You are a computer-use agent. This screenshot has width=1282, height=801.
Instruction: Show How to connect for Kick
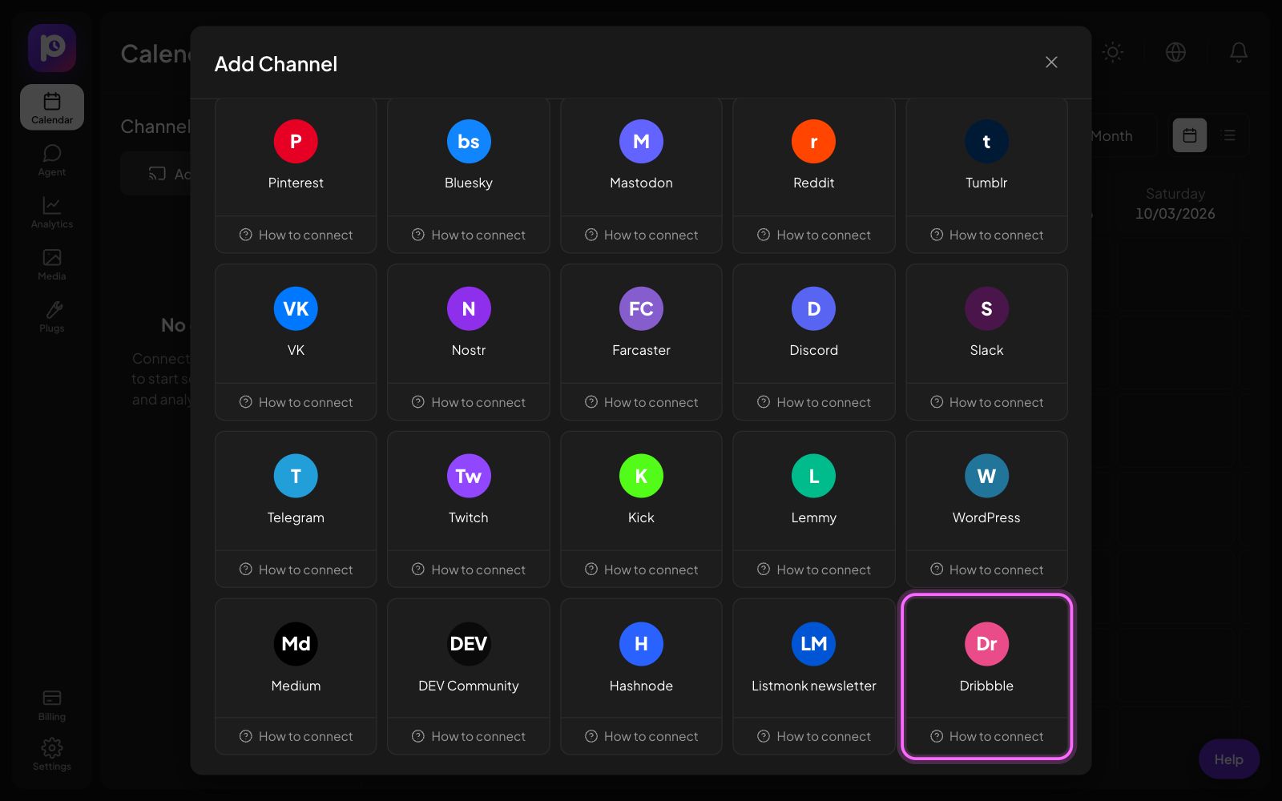pyautogui.click(x=641, y=570)
